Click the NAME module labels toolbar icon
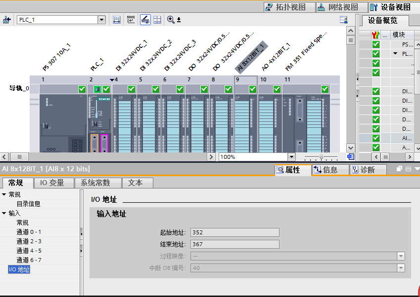This screenshot has width=420, height=297. 131,20
